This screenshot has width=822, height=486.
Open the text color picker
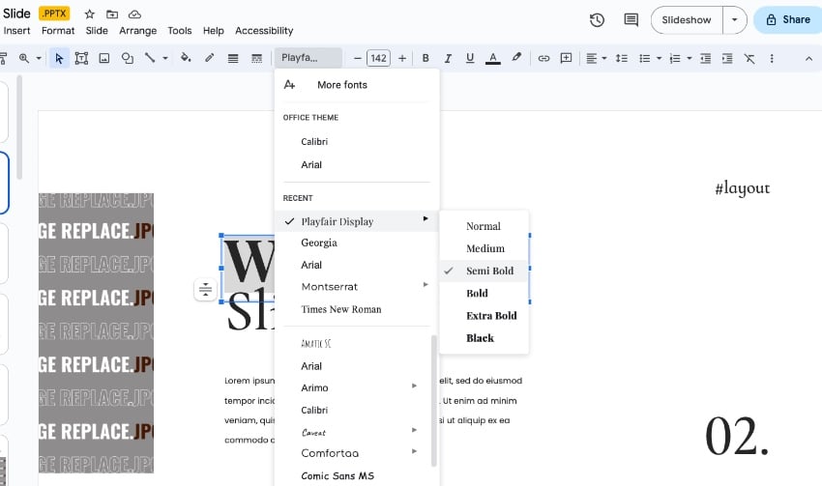(x=493, y=58)
